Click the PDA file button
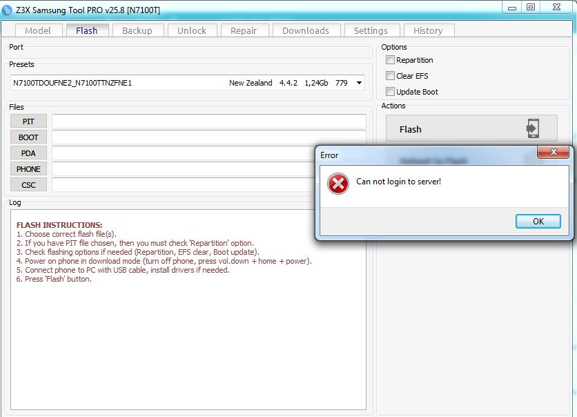 pos(28,153)
